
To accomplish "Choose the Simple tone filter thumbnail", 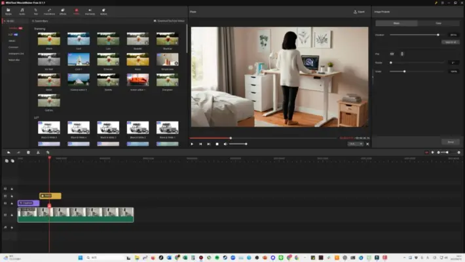I will (x=168, y=60).
